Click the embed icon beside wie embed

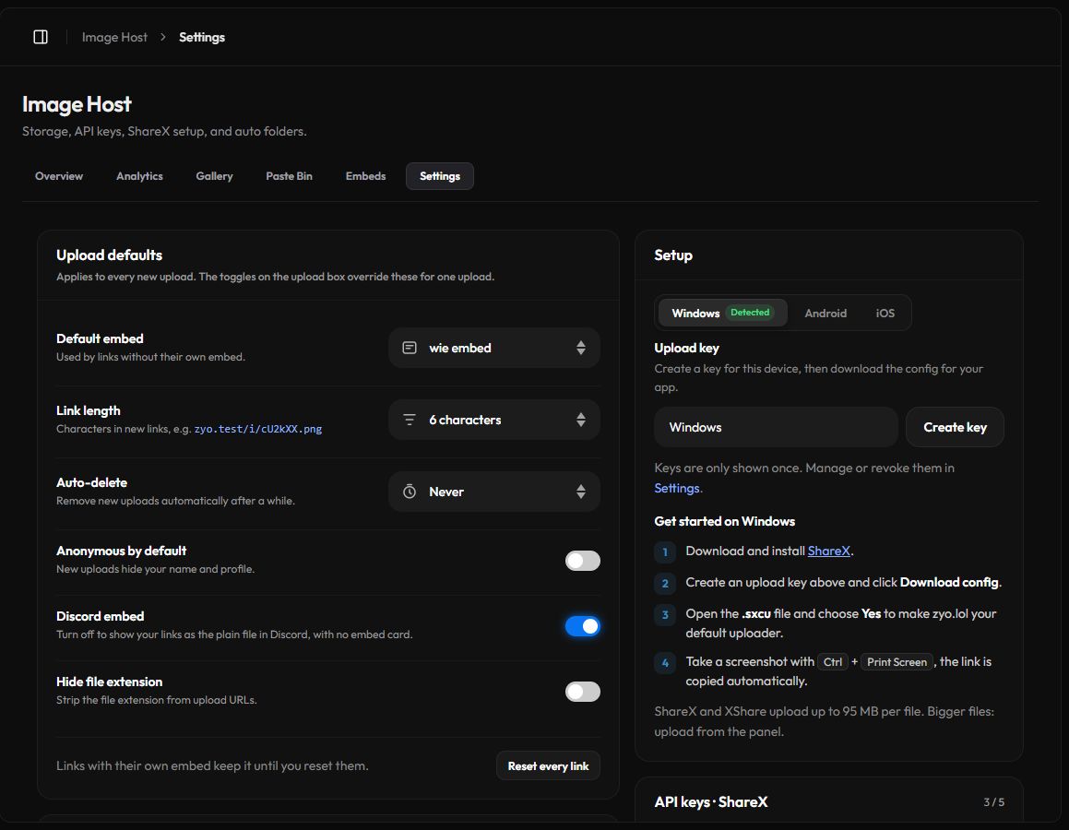tap(409, 348)
